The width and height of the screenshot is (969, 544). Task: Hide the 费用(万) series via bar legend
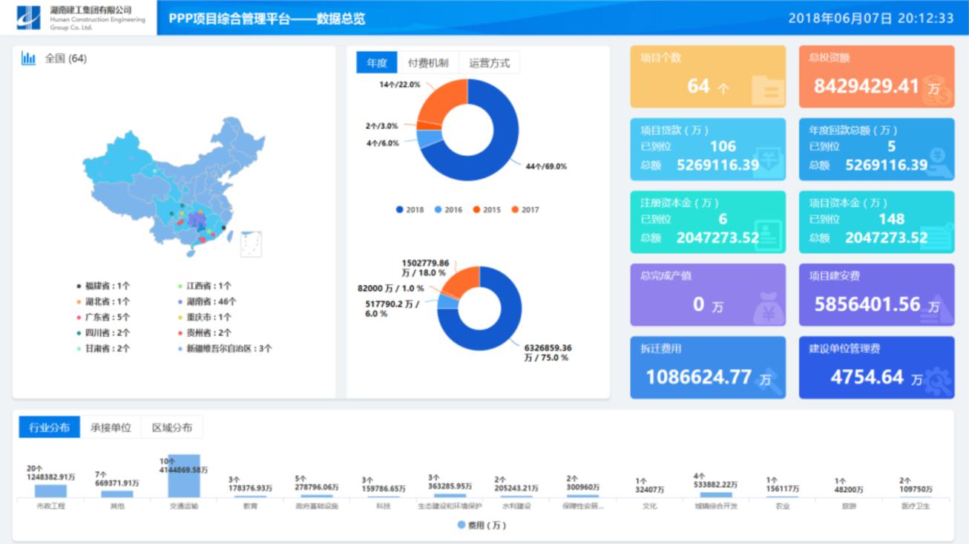coord(482,525)
